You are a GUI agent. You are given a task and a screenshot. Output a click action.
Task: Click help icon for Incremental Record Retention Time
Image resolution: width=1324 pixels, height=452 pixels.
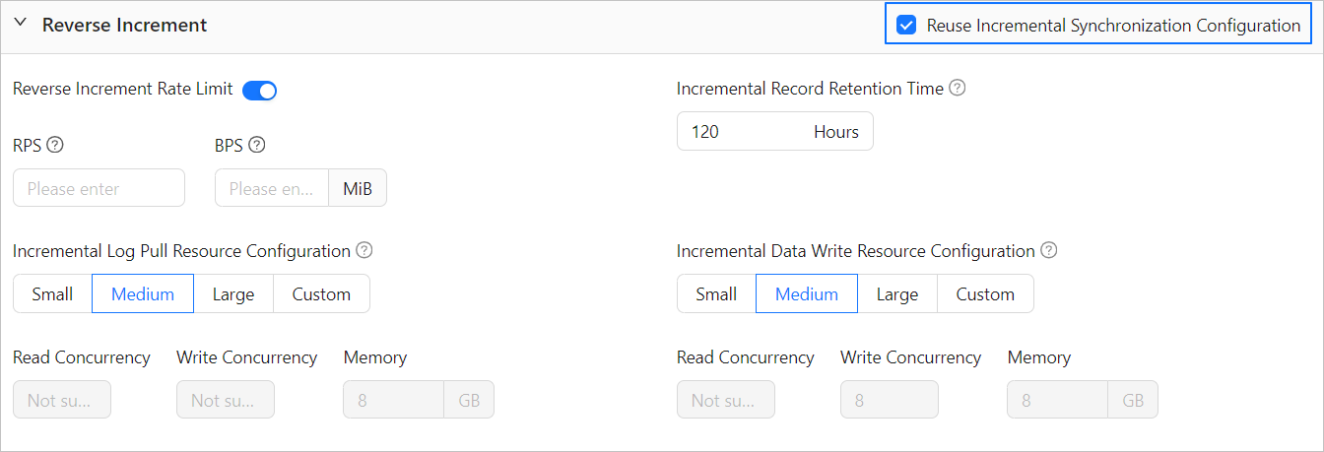(957, 88)
